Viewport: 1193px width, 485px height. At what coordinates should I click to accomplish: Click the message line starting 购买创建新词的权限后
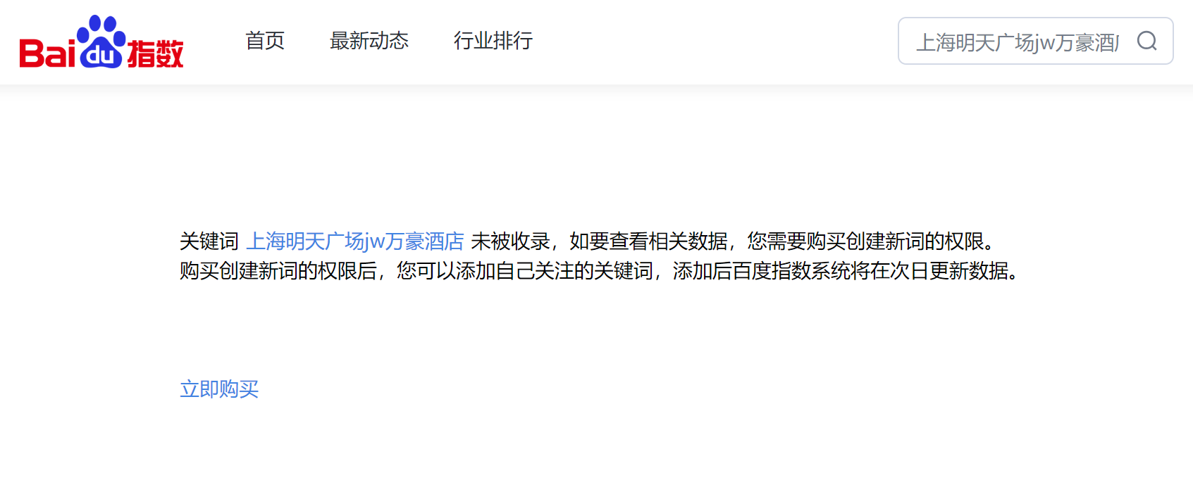(x=600, y=270)
